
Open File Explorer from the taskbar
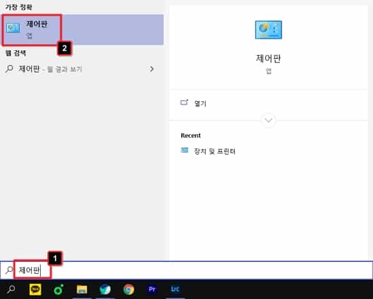[x=82, y=290]
